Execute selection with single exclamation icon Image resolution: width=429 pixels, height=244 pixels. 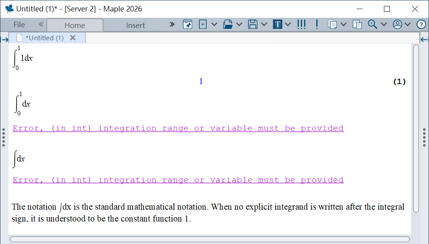pos(317,24)
